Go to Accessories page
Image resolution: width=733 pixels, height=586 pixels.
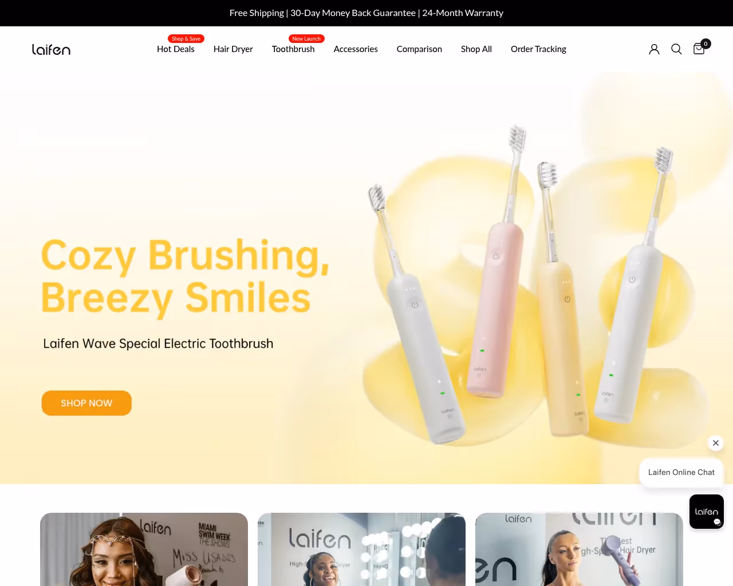[356, 49]
